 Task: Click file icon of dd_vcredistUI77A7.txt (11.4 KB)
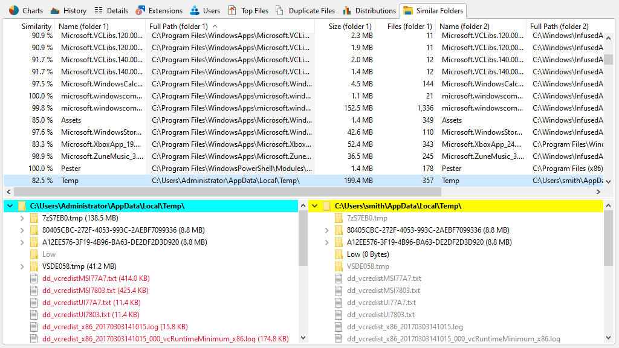[34, 303]
